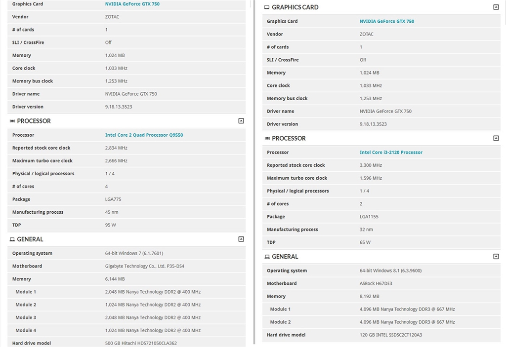Click the chip icon beside PROCESSOR in left panel
The width and height of the screenshot is (506, 347).
[12, 121]
